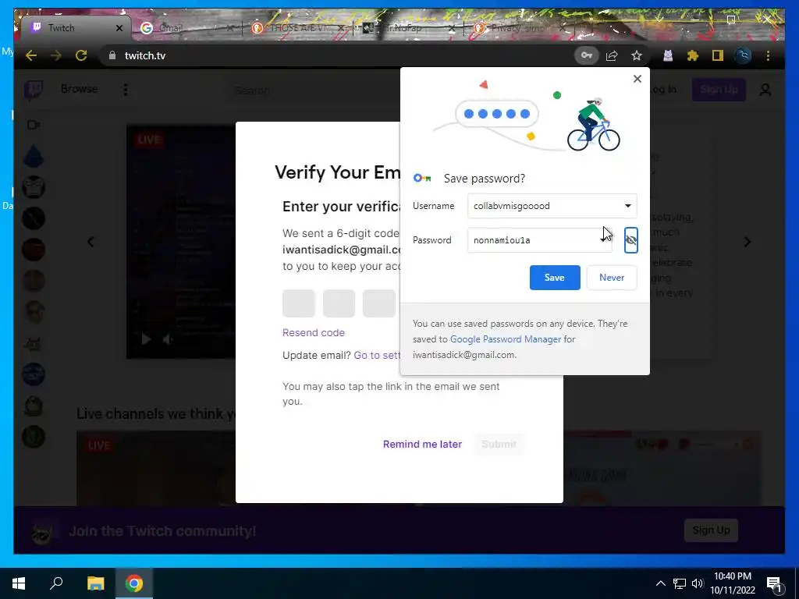
Task: Click the key icon in address bar
Action: 587,55
